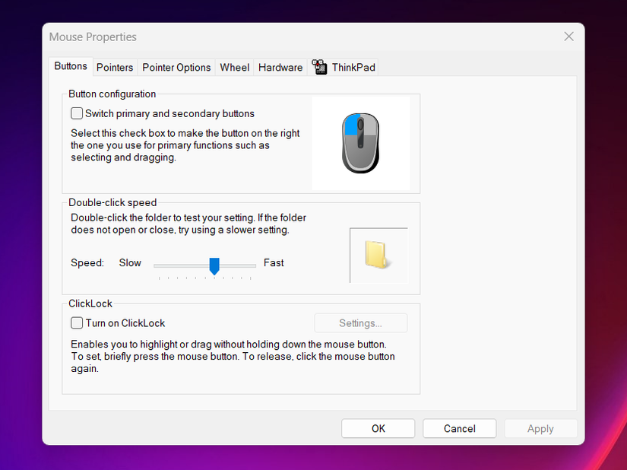The height and width of the screenshot is (470, 627).
Task: Open the Pointer Options tab
Action: point(176,67)
